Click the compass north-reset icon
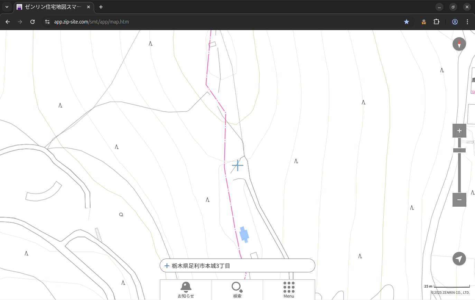 (x=459, y=44)
